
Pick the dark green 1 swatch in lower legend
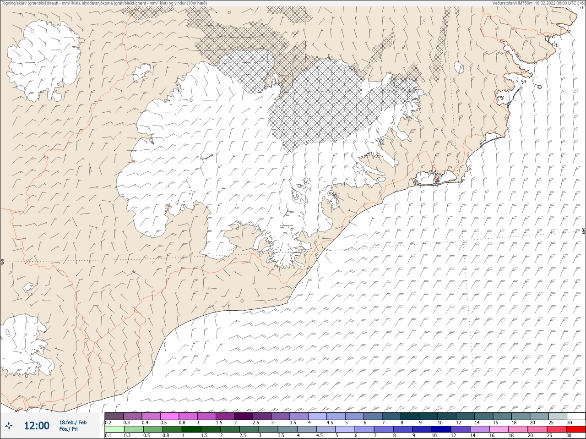191,429
